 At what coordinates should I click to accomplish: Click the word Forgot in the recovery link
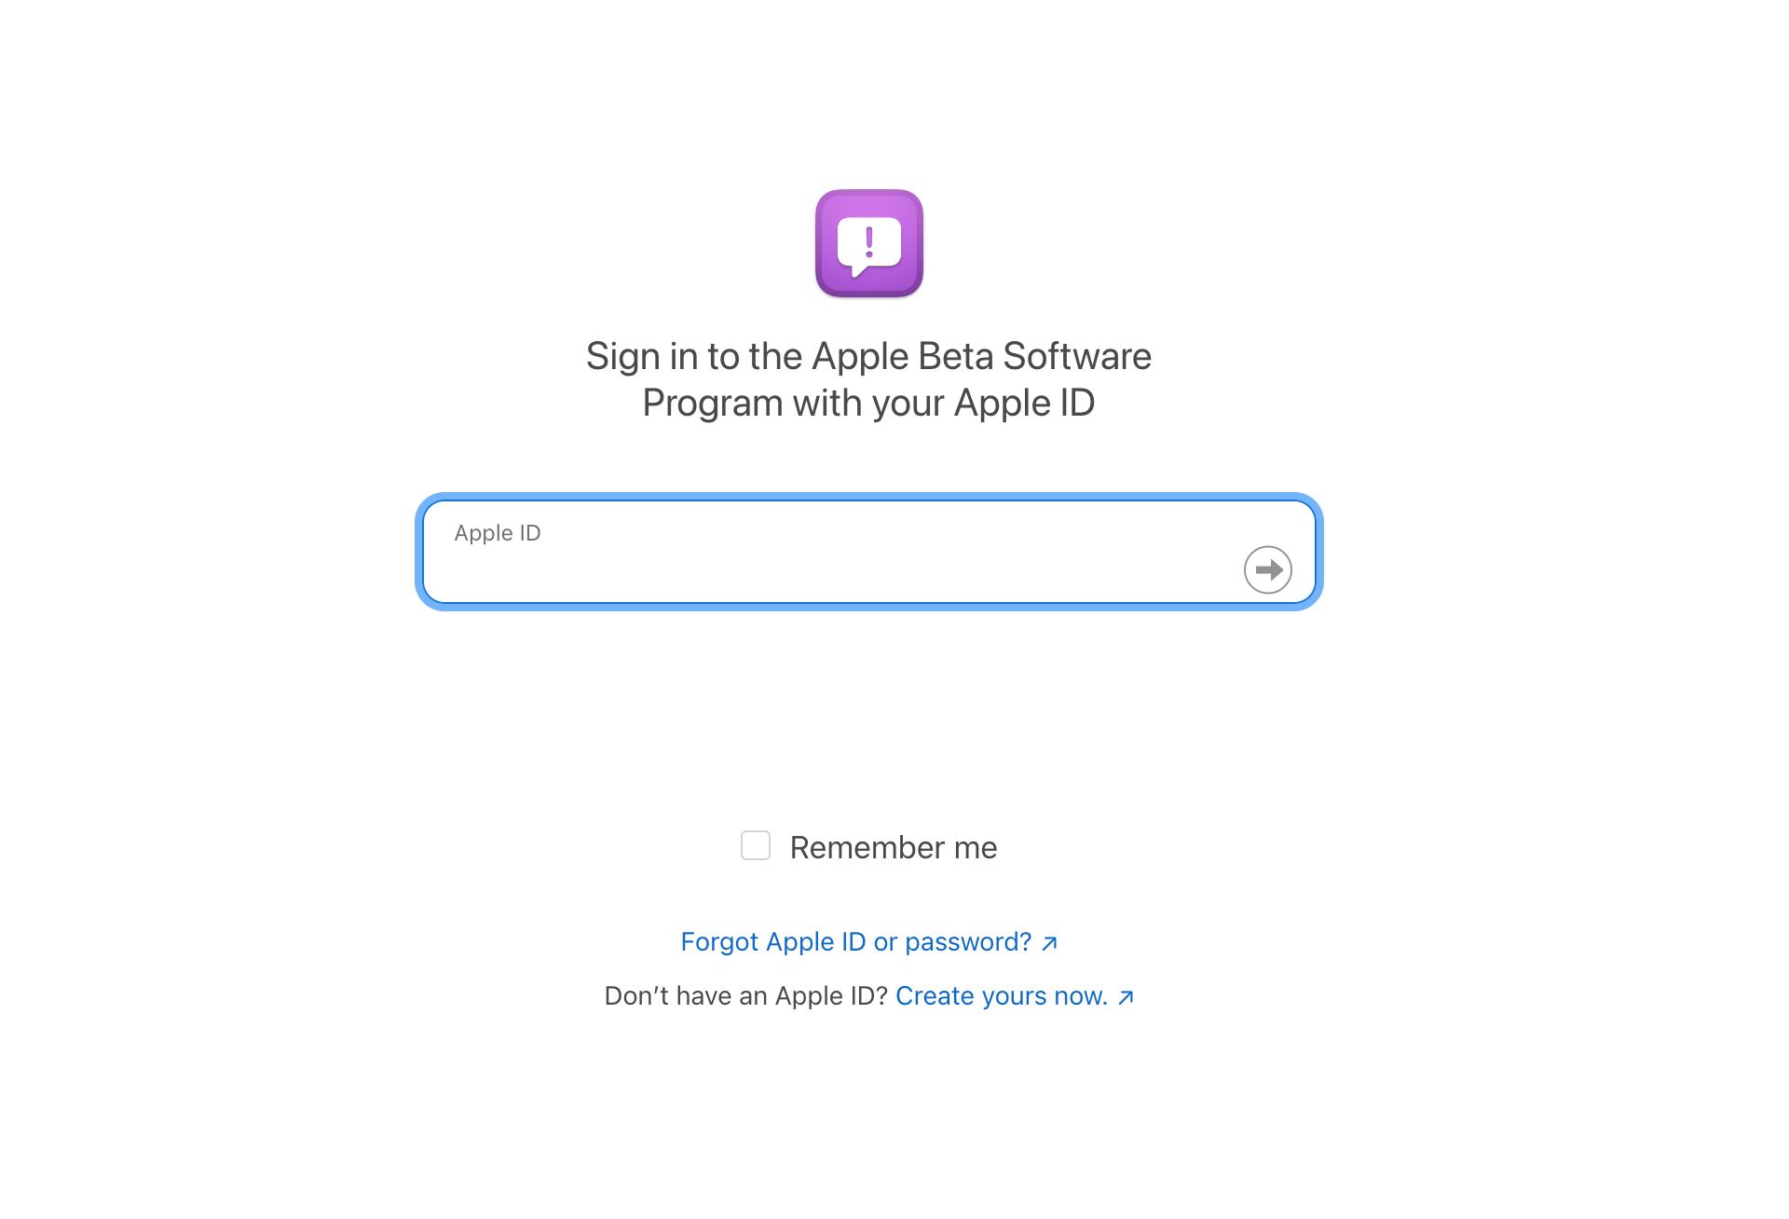point(719,942)
